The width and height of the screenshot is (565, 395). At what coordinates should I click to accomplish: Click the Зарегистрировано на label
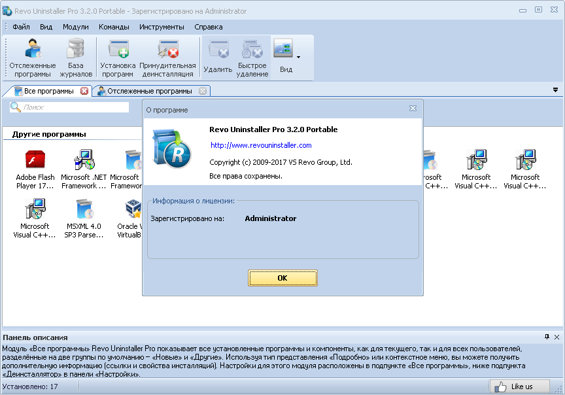pyautogui.click(x=188, y=218)
